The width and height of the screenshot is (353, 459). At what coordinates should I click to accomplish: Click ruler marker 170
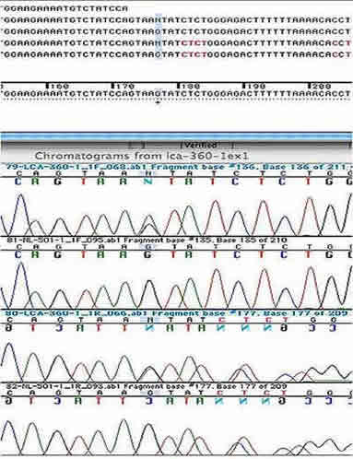pos(123,86)
